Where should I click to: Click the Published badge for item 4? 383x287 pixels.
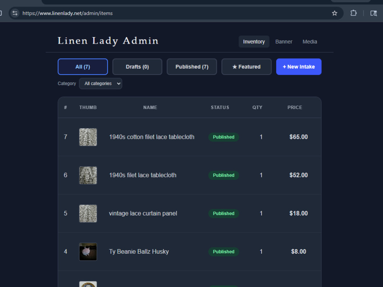pos(224,252)
